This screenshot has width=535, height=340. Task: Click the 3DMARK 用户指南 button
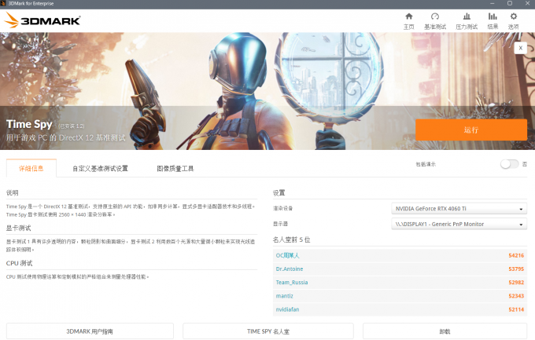(90, 331)
